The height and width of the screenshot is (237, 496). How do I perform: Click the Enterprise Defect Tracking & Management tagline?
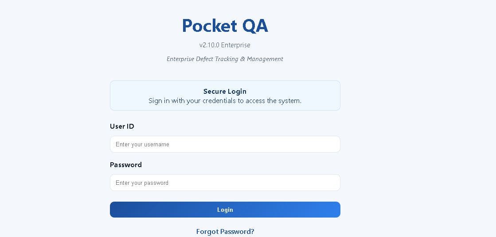pos(225,59)
